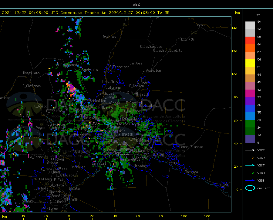Pick the light gray 70-80 dBZ swatch
Viewport: 273px width, 220px height.
[250, 25]
